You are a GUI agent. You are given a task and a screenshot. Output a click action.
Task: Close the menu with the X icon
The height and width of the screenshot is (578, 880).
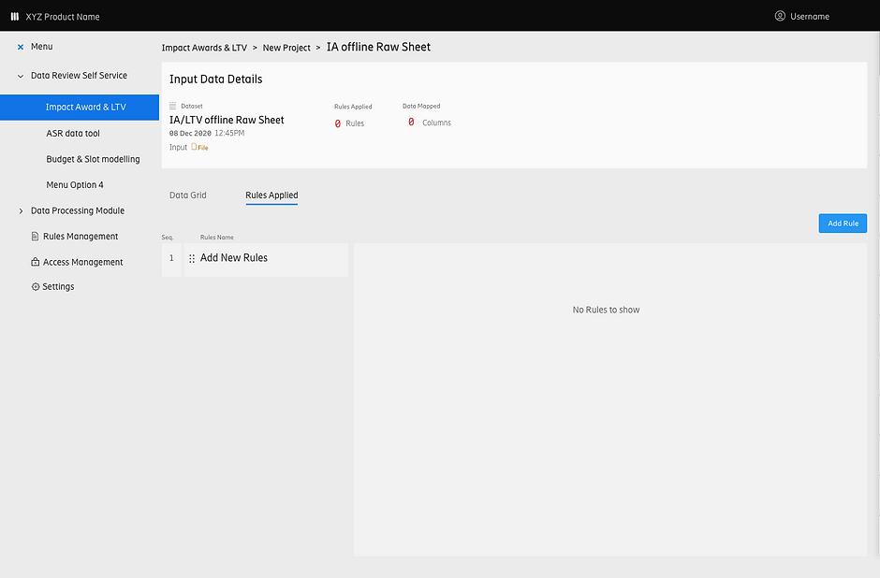click(21, 47)
